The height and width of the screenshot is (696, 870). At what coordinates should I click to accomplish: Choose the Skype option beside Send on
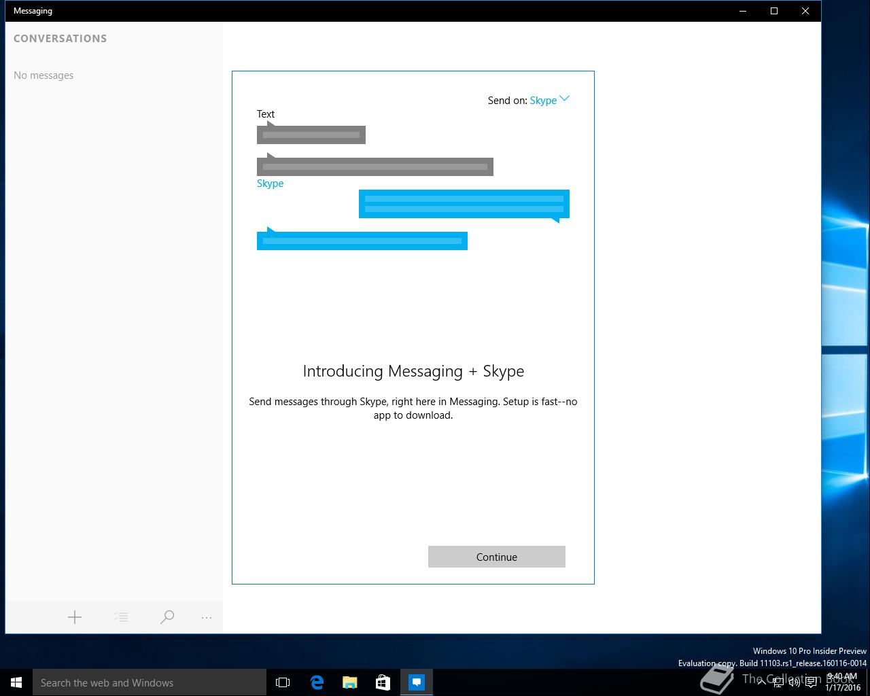pos(543,101)
